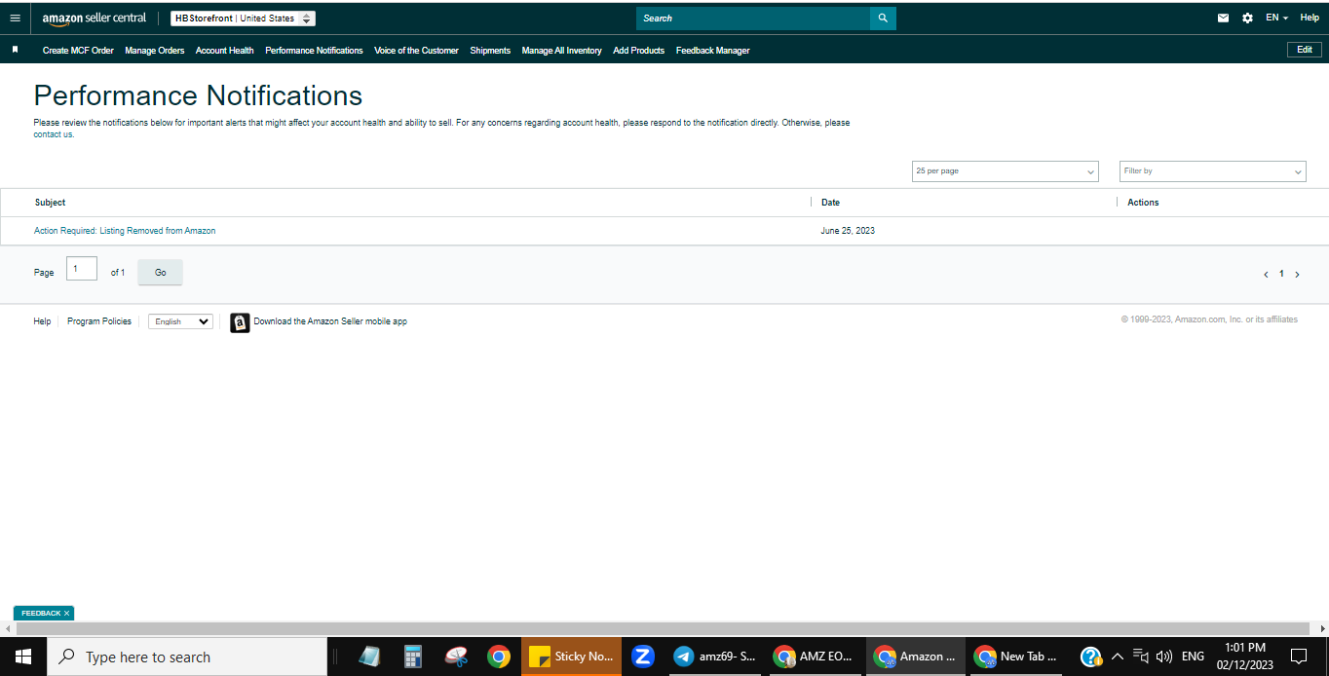Switch to the AMZ EO Chrome taskbar window
The image size is (1329, 676).
point(815,657)
